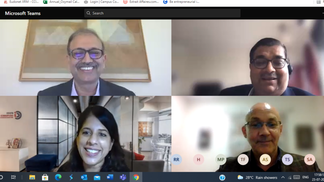The image size is (324, 182).
Task: Select the SA participant avatar
Action: [x=309, y=159]
